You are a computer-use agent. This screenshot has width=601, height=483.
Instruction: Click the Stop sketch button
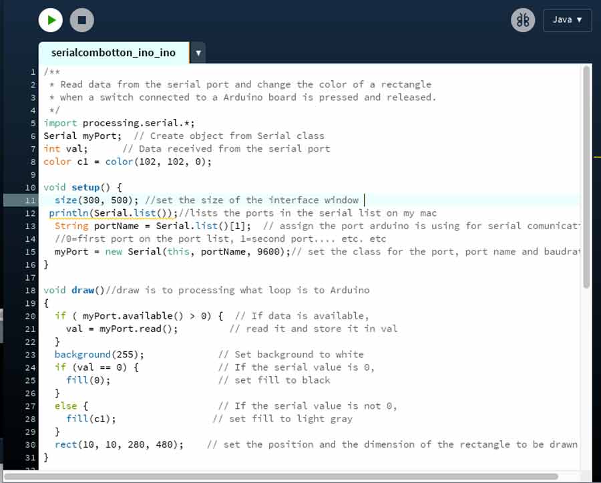(81, 20)
